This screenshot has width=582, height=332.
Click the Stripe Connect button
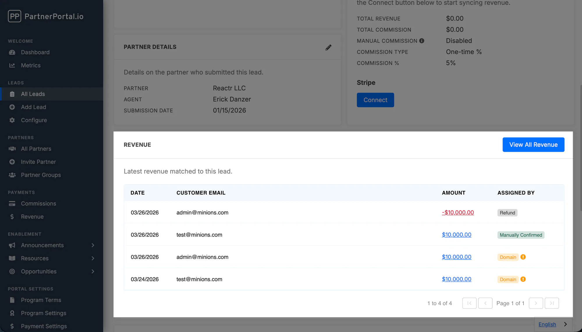tap(375, 100)
